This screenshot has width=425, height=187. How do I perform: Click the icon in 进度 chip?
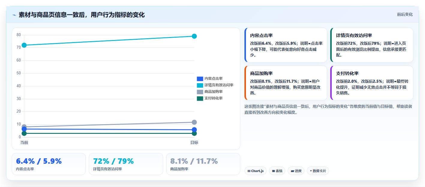292,171
